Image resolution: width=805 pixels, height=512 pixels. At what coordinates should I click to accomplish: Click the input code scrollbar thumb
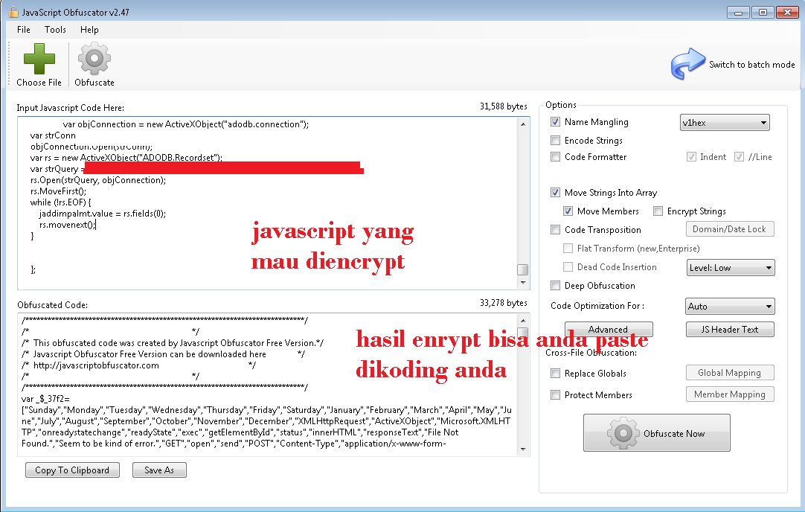point(522,269)
